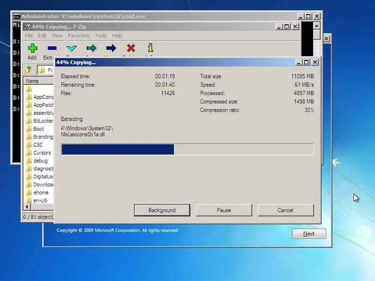Select the assembly folder

pyautogui.click(x=39, y=113)
